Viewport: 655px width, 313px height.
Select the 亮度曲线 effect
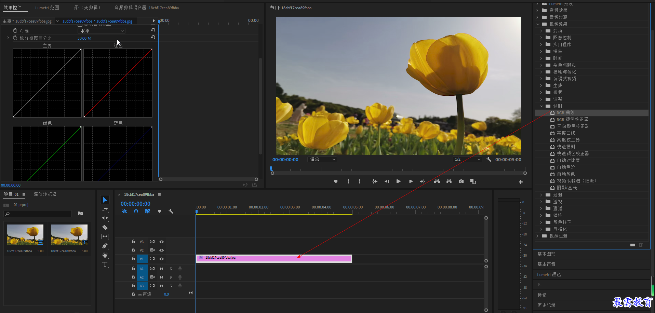coord(566,133)
